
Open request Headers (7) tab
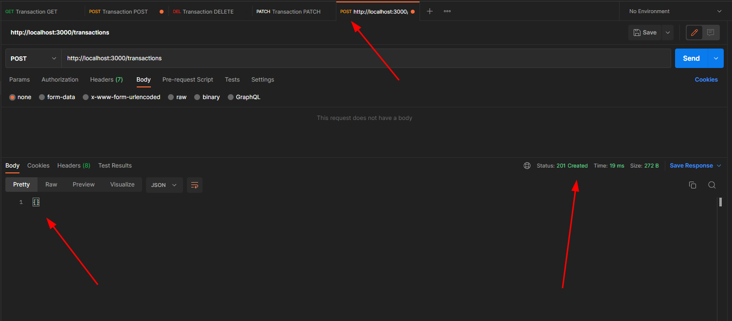106,80
